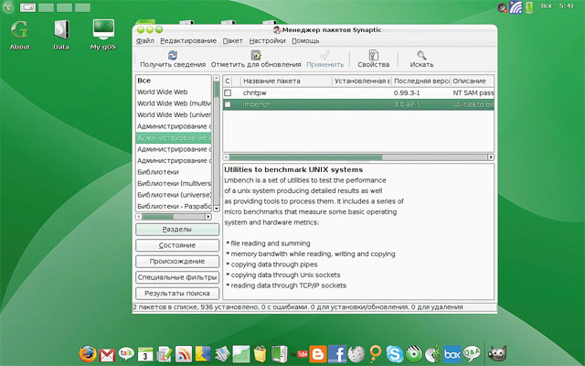The image size is (585, 366).
Task: Click the lmbench package name
Action: [257, 104]
